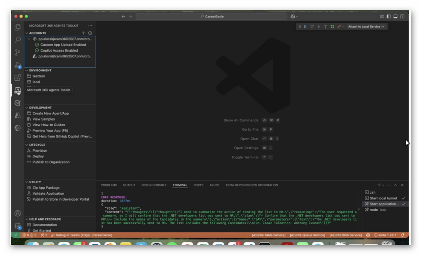The image size is (421, 255).
Task: Open the Search view in activity bar
Action: 18,40
